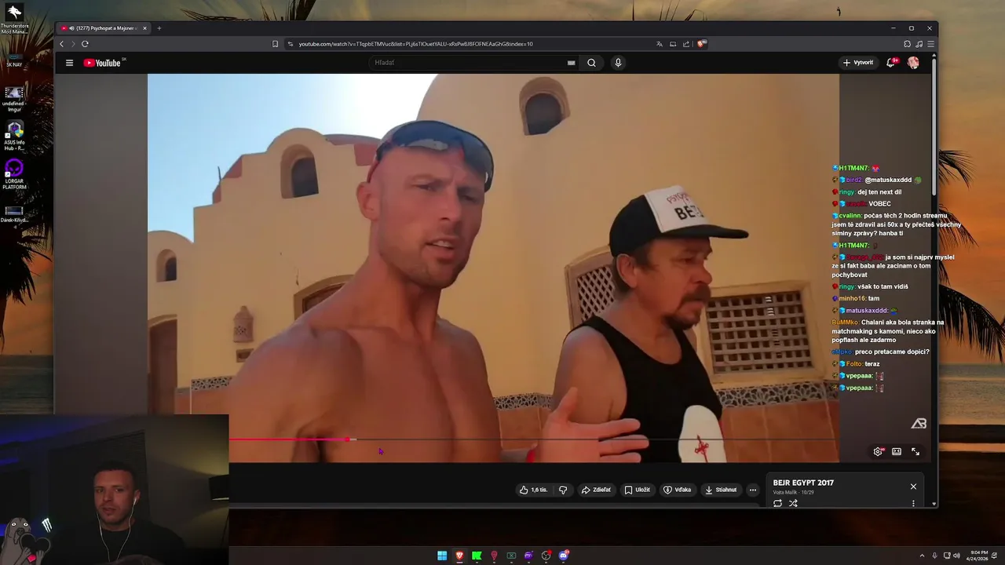Reload the page with the refresh icon
This screenshot has height=565, width=1005.
pos(85,44)
